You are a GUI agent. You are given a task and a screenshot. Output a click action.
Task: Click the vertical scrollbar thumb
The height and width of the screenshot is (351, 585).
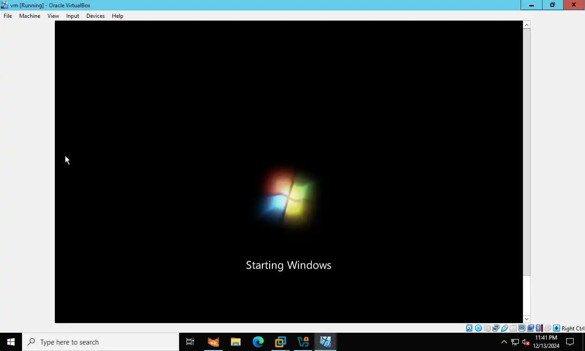click(526, 152)
